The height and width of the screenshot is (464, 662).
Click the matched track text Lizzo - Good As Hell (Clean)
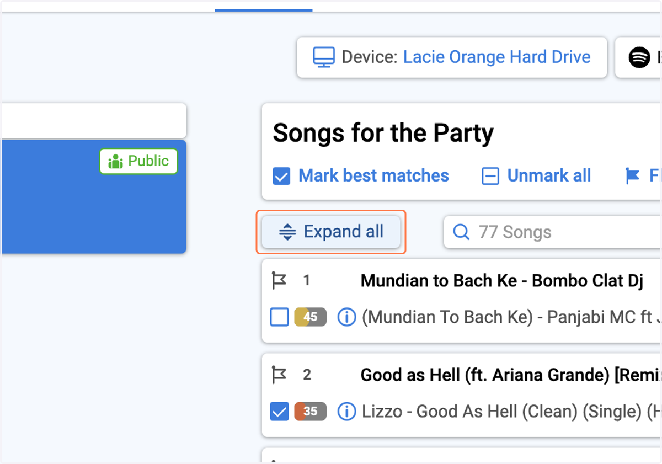(511, 412)
